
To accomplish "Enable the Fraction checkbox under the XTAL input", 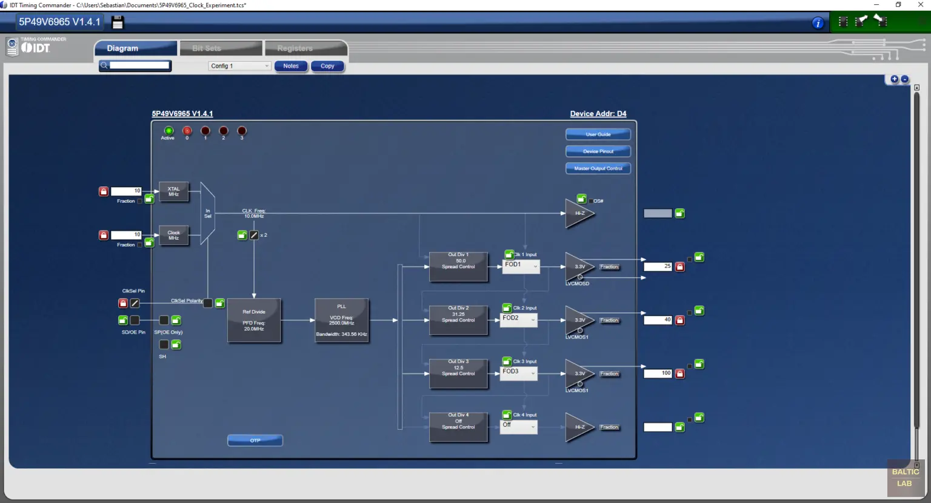I will coord(139,201).
